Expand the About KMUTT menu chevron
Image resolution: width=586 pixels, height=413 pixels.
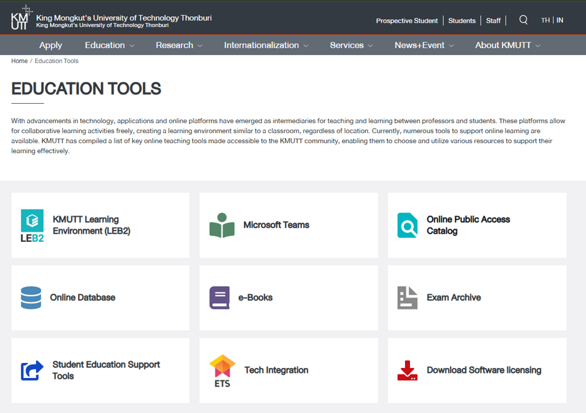[x=538, y=46]
